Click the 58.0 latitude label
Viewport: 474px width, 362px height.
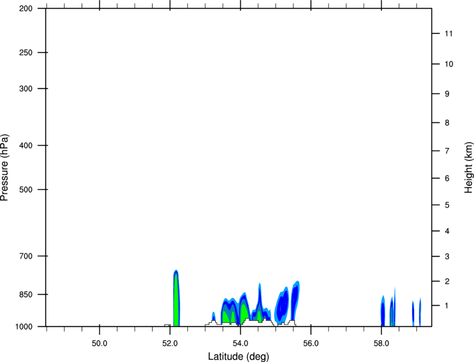[381, 344]
